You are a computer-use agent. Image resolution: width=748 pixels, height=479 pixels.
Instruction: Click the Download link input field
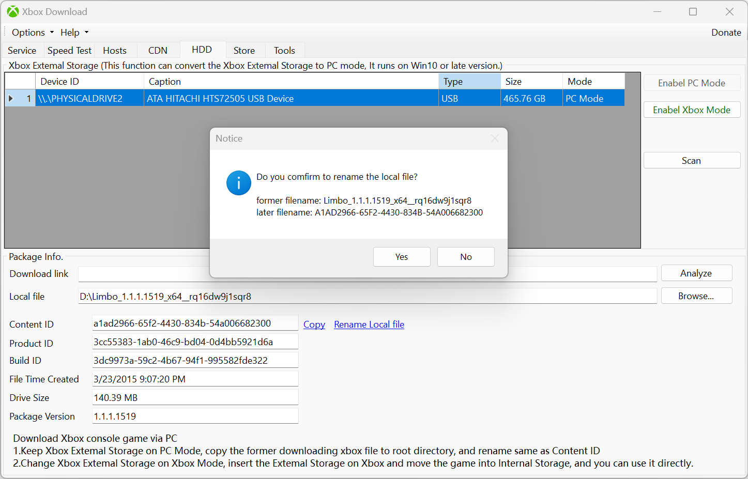point(368,274)
